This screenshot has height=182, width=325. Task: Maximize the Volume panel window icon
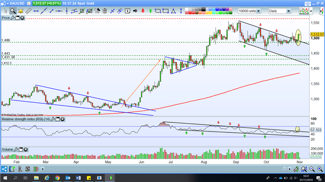point(21,149)
